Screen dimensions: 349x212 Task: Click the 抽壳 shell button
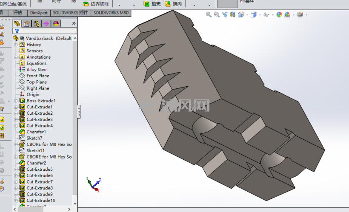(152, 4)
